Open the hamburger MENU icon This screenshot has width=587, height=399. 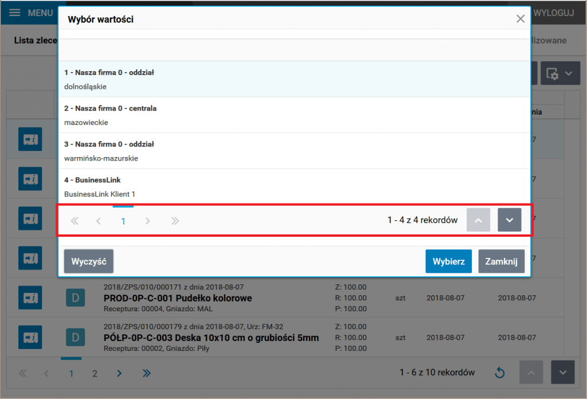14,13
